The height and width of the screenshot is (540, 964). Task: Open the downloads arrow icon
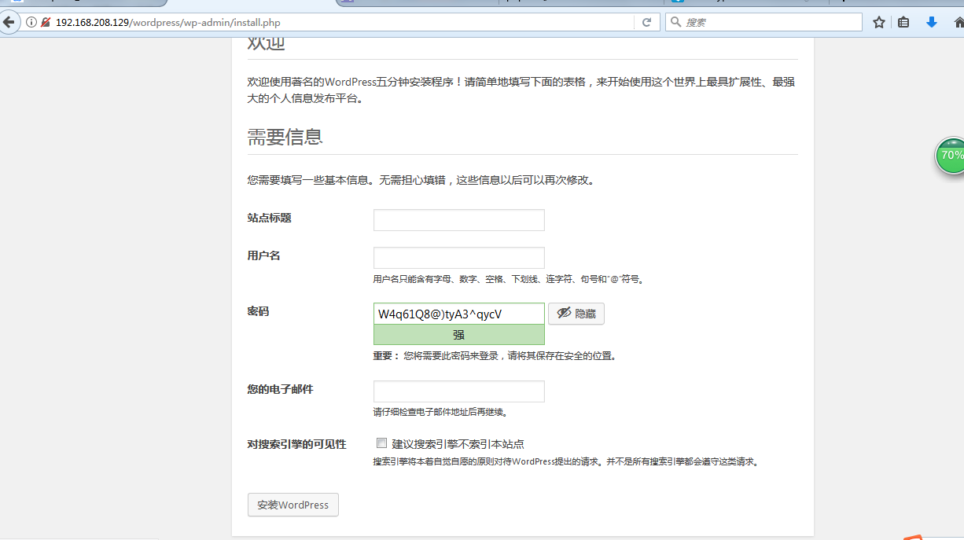click(x=932, y=22)
